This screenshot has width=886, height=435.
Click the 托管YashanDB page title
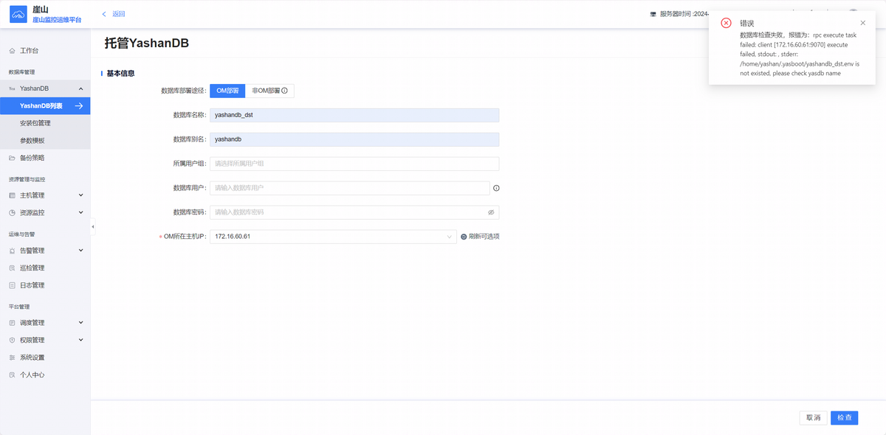pos(146,43)
